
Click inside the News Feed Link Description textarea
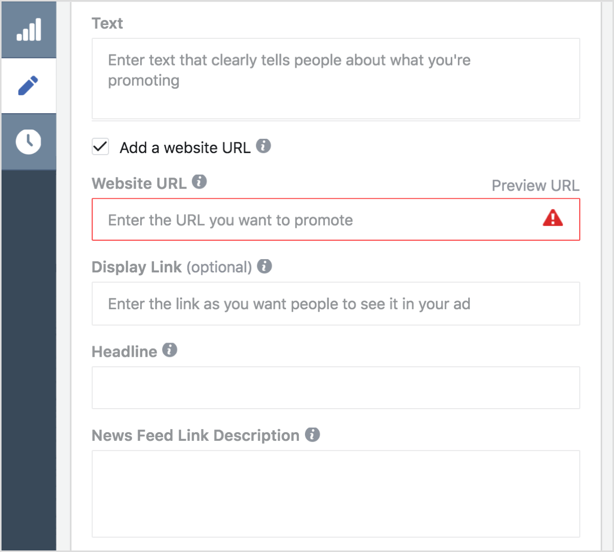[x=336, y=494]
